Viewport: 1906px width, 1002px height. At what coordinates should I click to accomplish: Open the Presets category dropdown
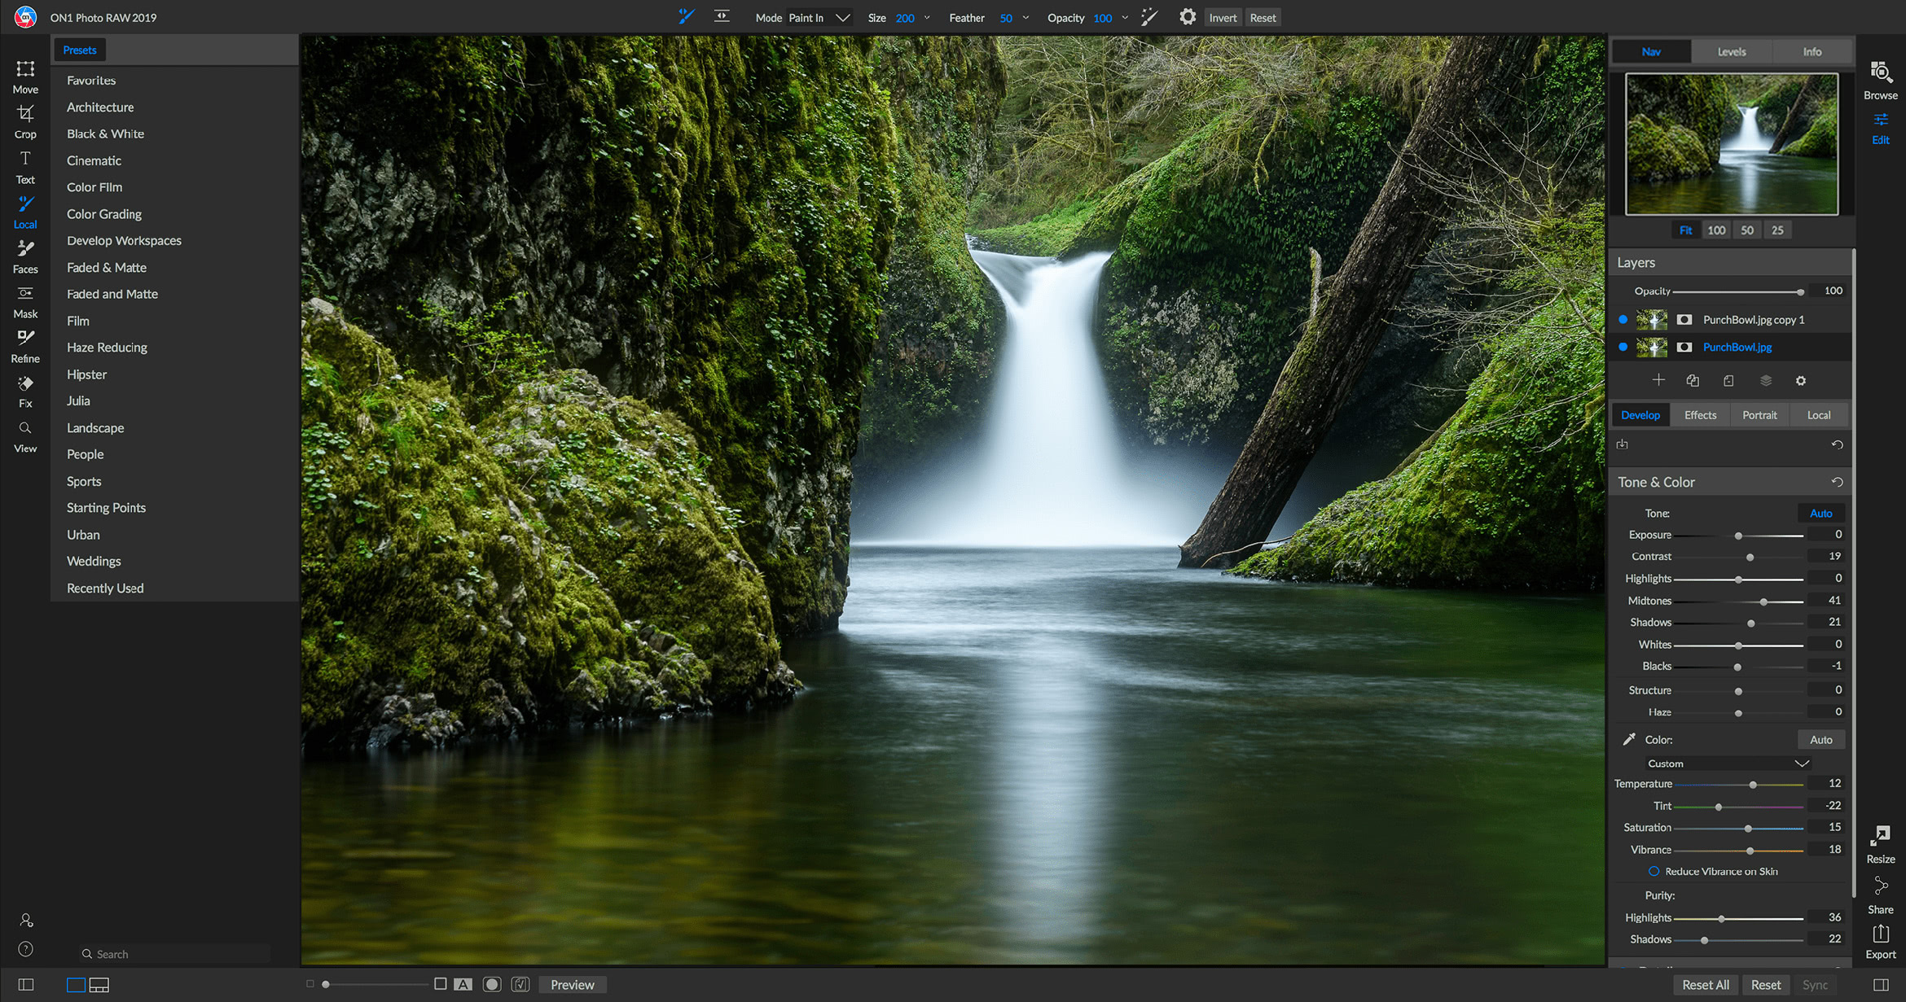pos(81,50)
